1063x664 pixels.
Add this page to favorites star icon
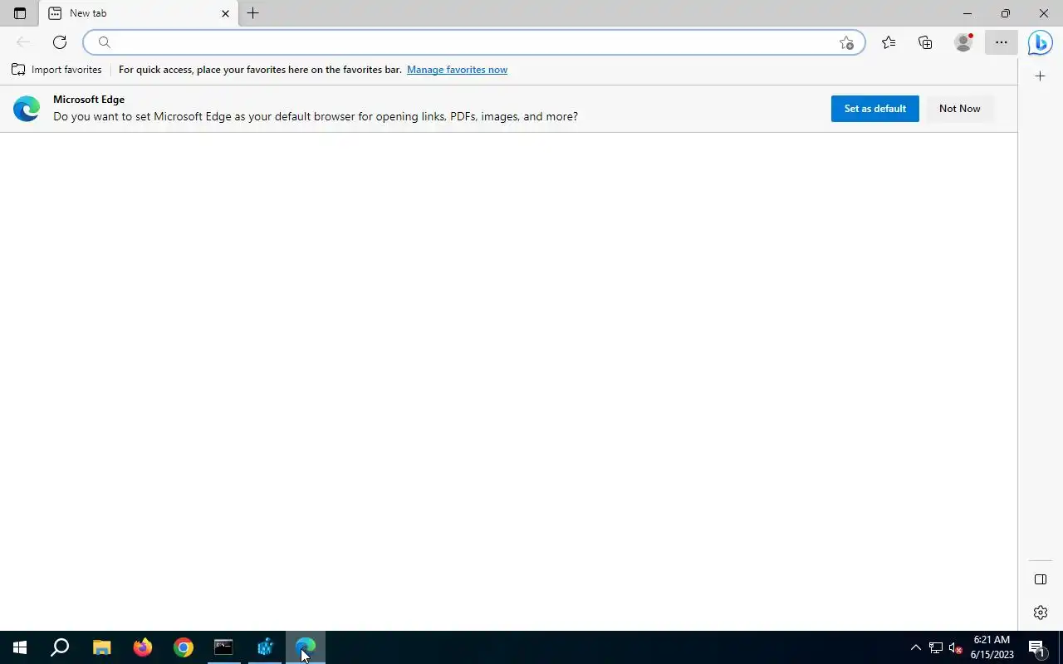click(846, 42)
